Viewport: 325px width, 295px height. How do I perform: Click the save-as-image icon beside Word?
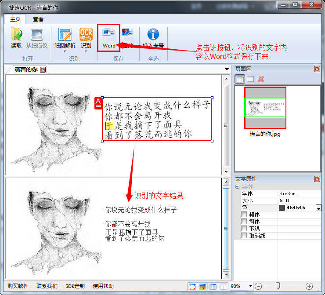point(128,34)
